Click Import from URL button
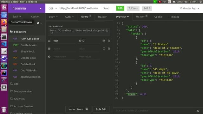203x114 pixels. (x=78, y=109)
